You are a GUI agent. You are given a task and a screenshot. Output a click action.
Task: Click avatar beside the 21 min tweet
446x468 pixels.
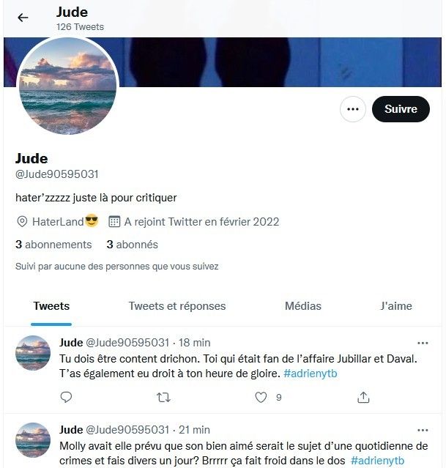coord(33,440)
